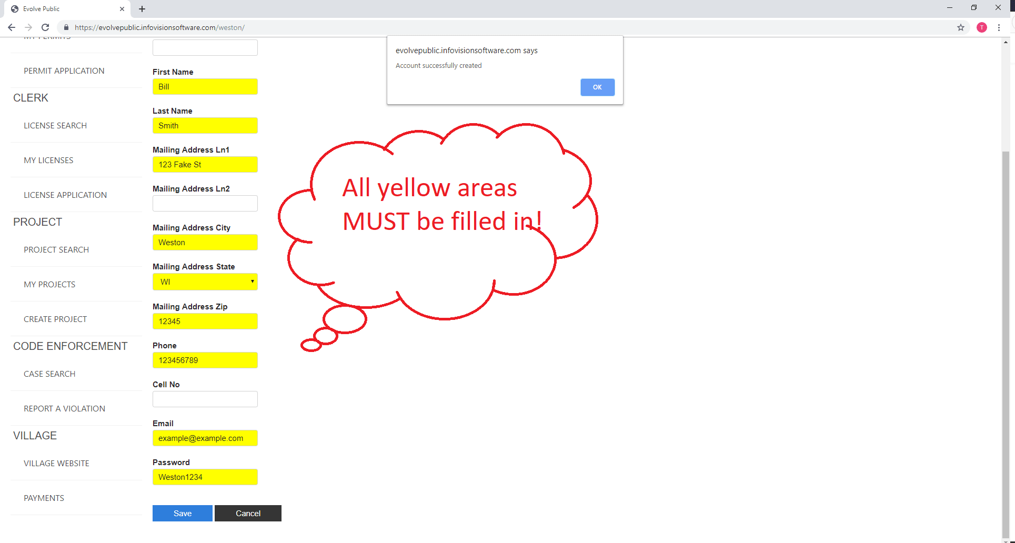Click the browser forward arrow
This screenshot has width=1015, height=543.
(x=28, y=27)
